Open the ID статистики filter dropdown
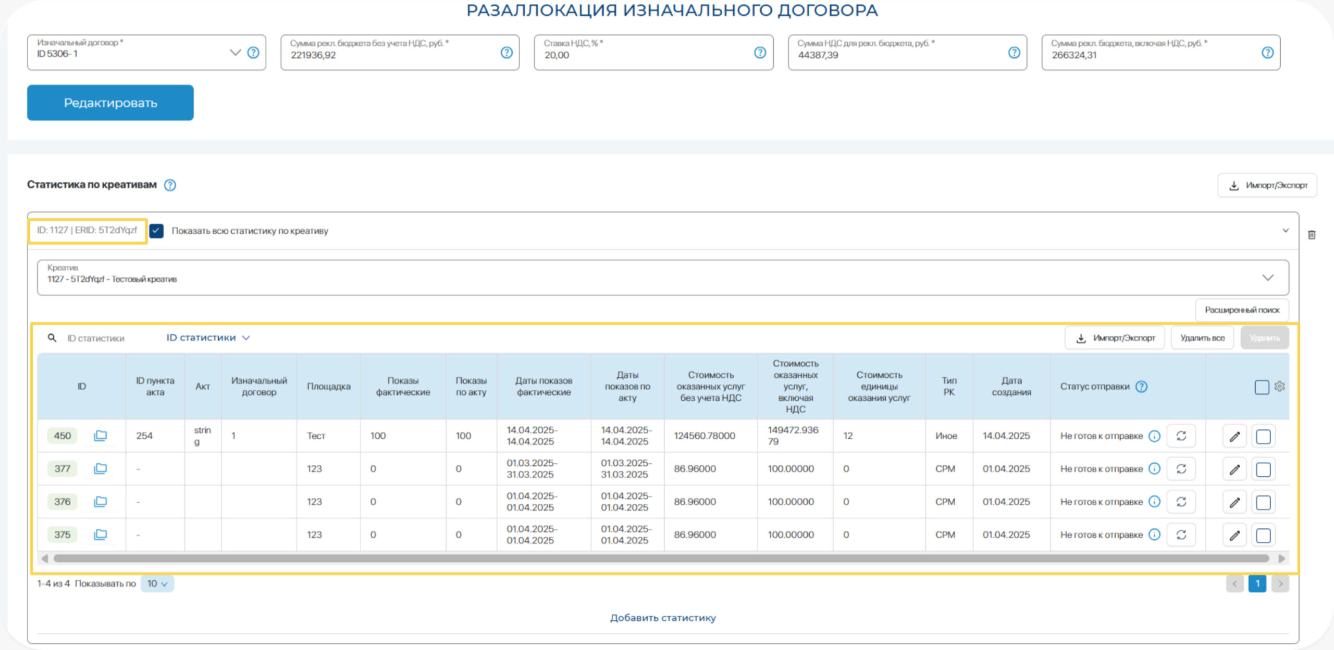Screen dimensions: 1334x650 click(208, 338)
